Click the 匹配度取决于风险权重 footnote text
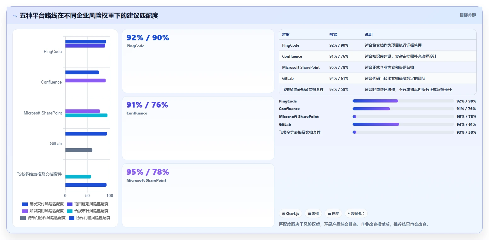The height and width of the screenshot is (240, 489). [x=354, y=224]
